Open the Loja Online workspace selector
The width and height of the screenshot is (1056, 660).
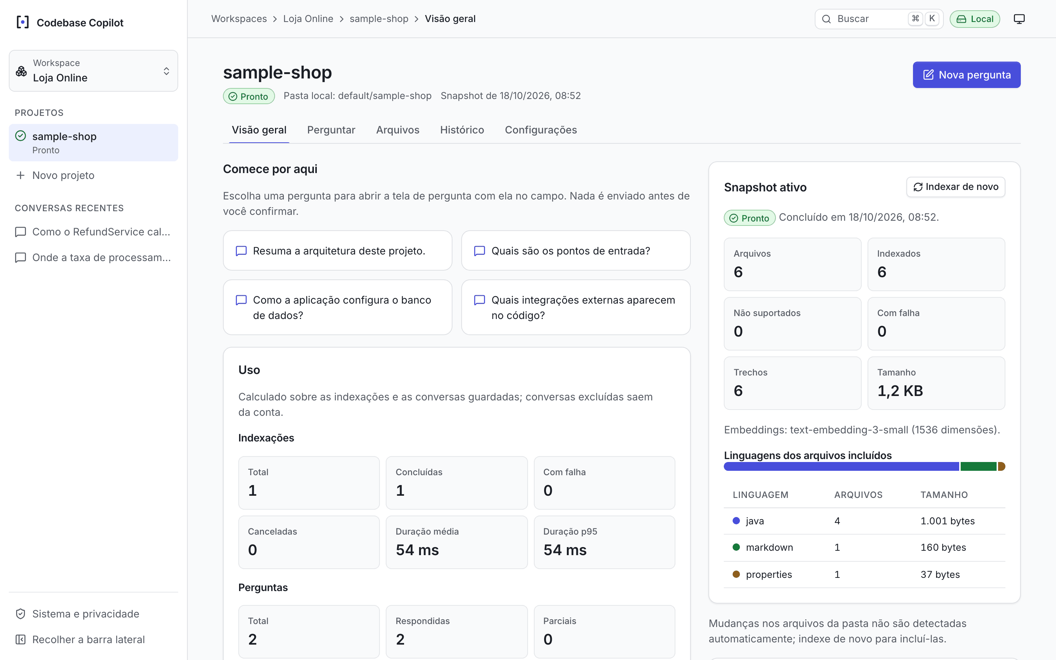[x=93, y=71]
